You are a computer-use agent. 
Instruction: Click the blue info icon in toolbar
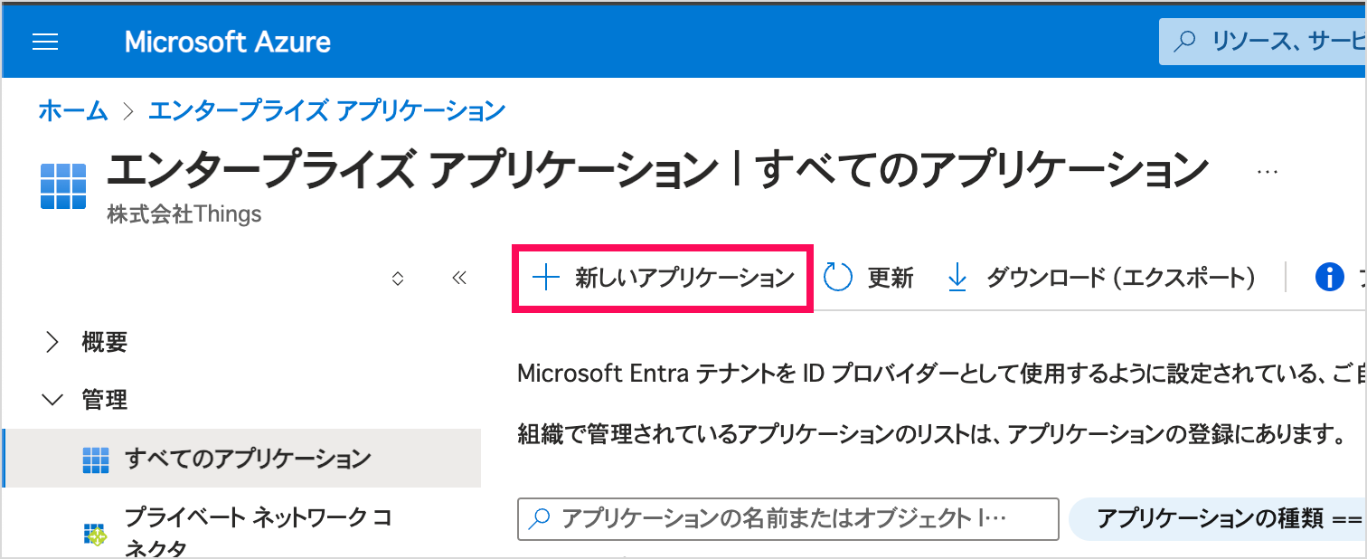click(x=1329, y=279)
